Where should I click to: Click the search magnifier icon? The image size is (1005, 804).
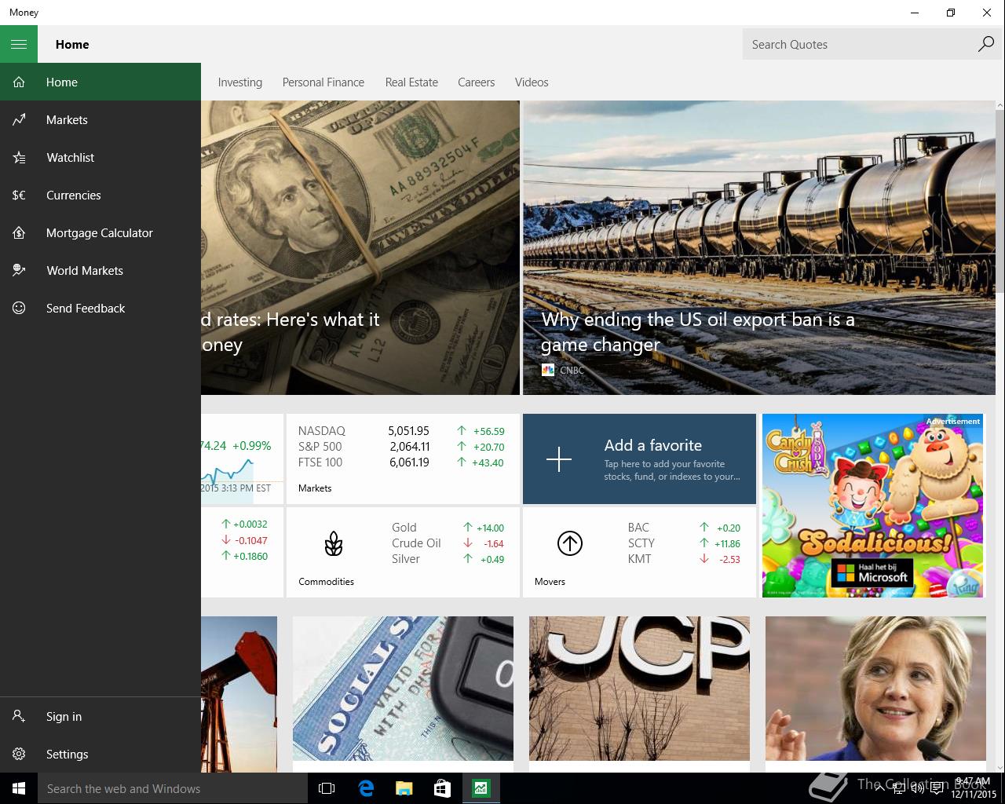click(x=985, y=44)
